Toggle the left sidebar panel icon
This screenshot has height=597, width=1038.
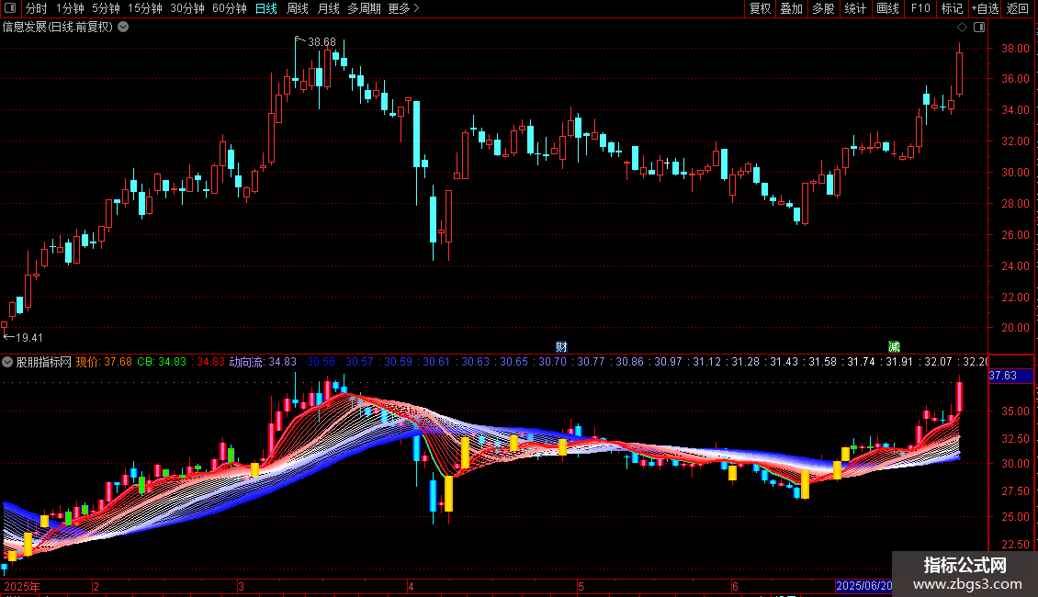click(x=10, y=8)
